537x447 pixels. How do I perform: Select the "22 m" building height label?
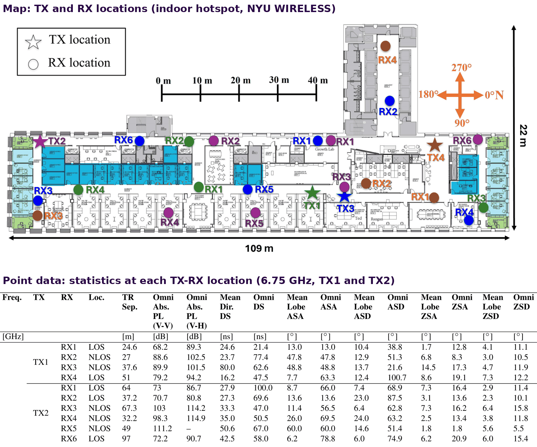click(x=523, y=135)
